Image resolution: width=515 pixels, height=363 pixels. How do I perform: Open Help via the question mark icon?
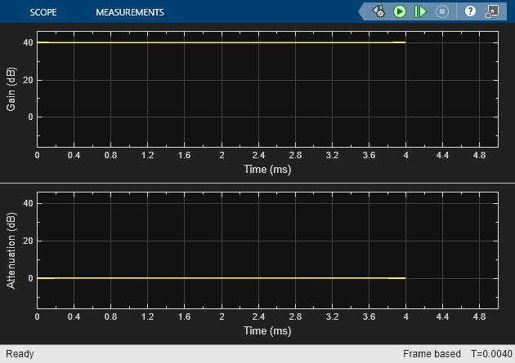point(470,11)
